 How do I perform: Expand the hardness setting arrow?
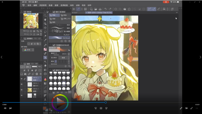pyautogui.click(x=69, y=61)
